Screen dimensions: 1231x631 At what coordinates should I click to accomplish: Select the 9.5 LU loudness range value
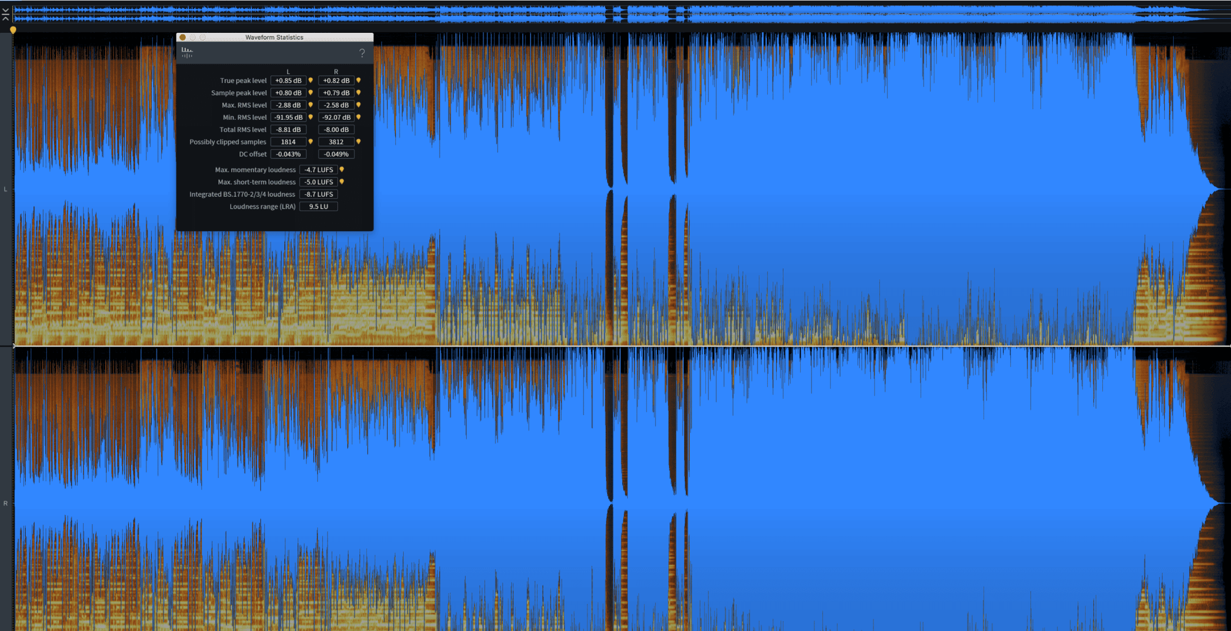pos(319,207)
